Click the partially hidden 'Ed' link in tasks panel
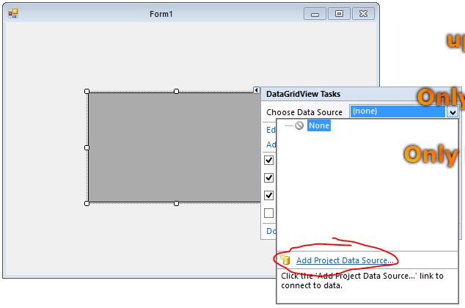Image resolution: width=465 pixels, height=308 pixels. [271, 130]
